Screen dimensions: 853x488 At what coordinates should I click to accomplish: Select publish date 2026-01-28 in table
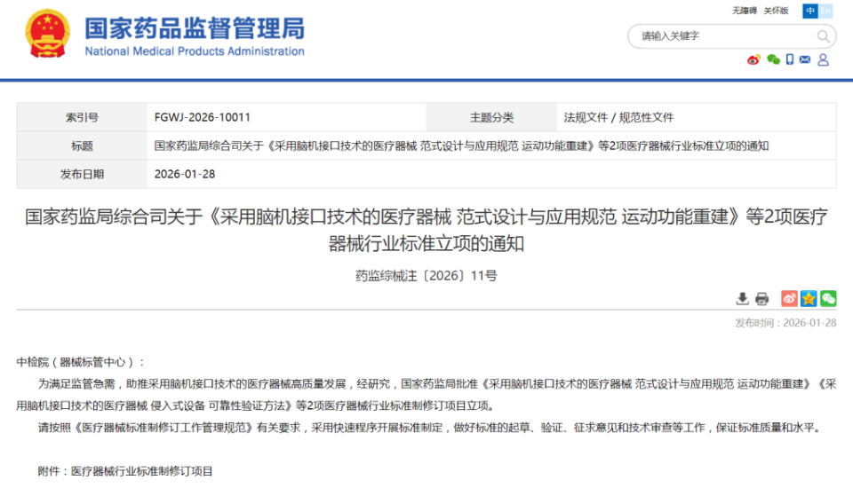[x=185, y=174]
